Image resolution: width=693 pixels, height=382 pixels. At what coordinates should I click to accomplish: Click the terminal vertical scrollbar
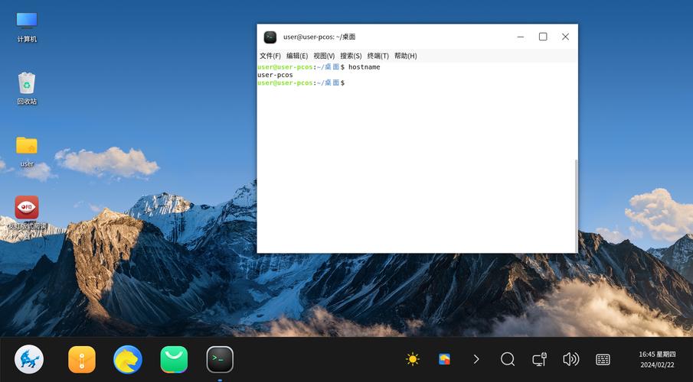[x=576, y=206]
